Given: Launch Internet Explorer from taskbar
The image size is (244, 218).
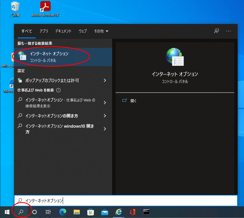Looking at the screenshot, I should point(118,212).
